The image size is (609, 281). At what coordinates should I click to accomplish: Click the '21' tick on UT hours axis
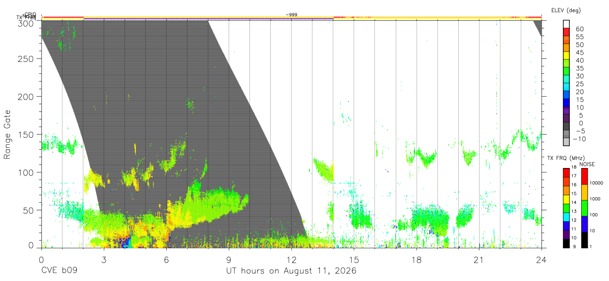(x=479, y=260)
